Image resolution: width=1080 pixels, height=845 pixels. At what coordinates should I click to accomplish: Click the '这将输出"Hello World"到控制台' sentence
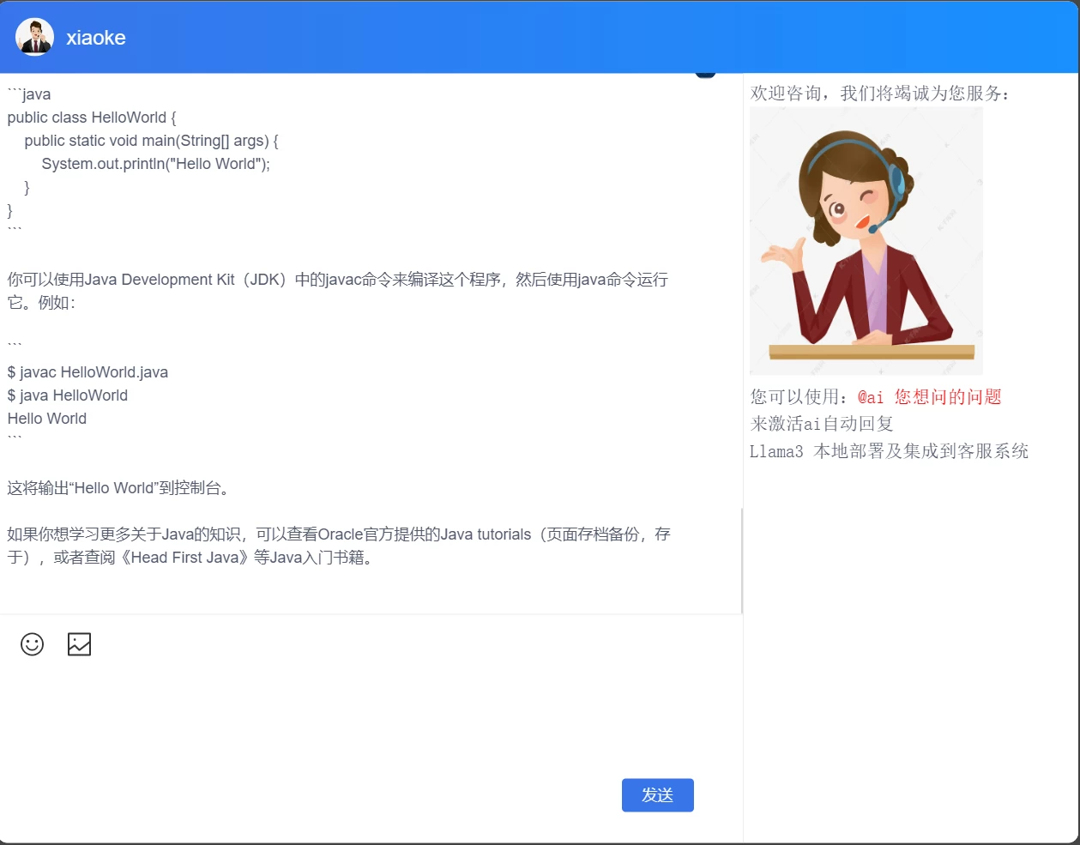tap(118, 488)
